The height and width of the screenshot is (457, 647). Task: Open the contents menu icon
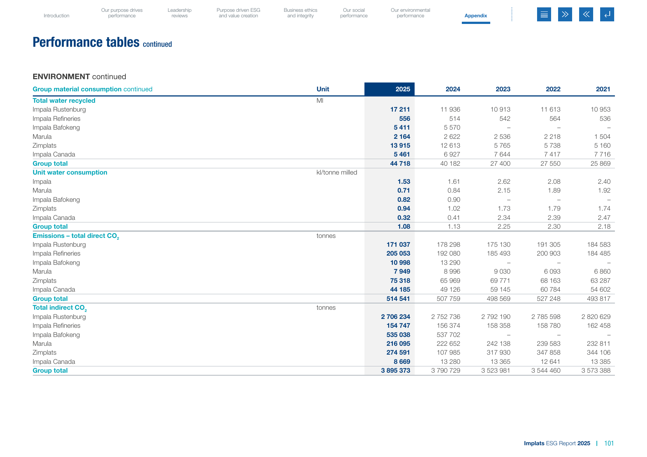point(544,14)
